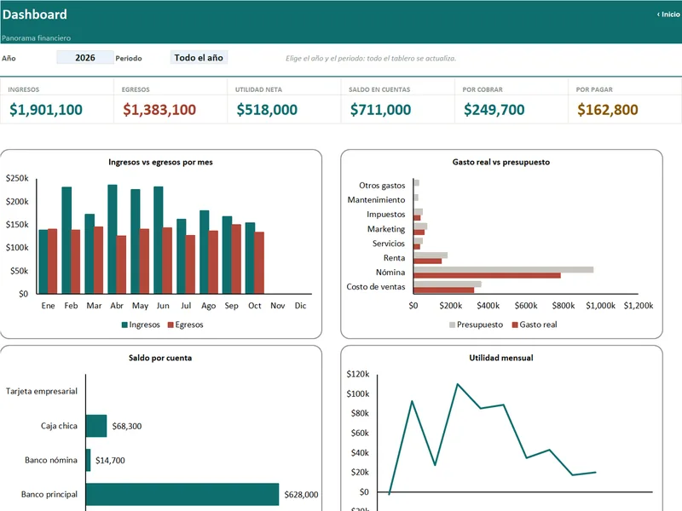Click the Nómina Gasto real bar

[x=487, y=275]
